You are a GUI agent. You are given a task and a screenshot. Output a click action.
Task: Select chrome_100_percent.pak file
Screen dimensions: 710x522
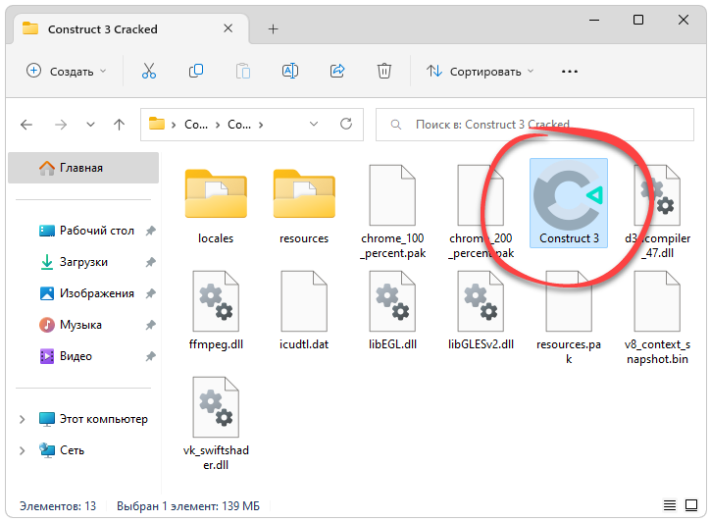pos(392,212)
